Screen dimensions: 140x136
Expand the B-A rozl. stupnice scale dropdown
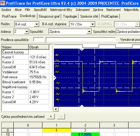(93, 24)
